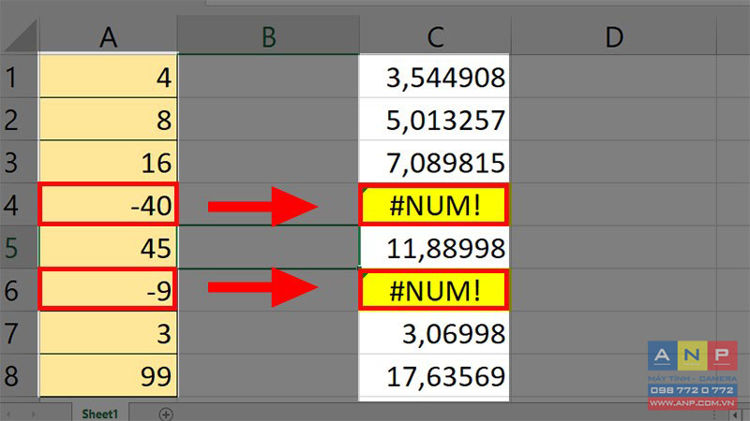Click cell with value 5,013257
Screen dimensions: 750x421
pyautogui.click(x=434, y=119)
